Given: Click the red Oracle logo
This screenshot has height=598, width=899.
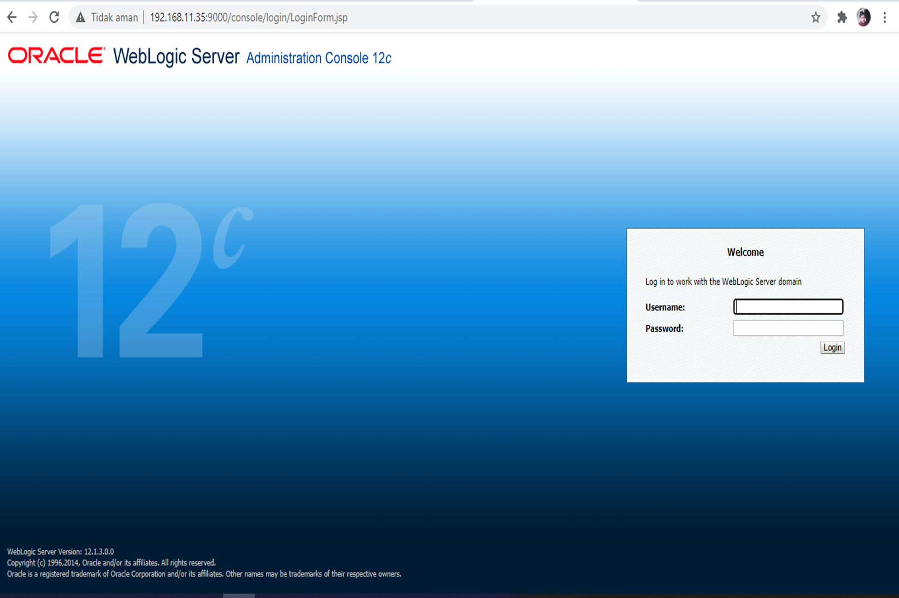Looking at the screenshot, I should (x=56, y=56).
